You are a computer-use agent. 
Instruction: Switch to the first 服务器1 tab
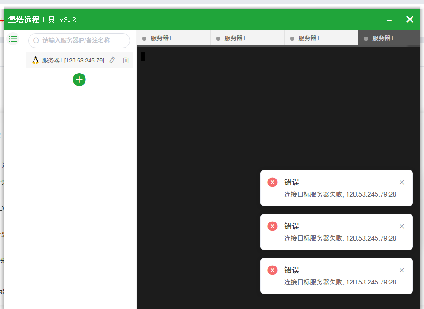pyautogui.click(x=174, y=38)
